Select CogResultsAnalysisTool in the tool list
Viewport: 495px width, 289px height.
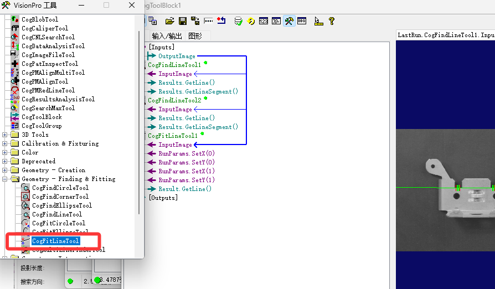[58, 99]
